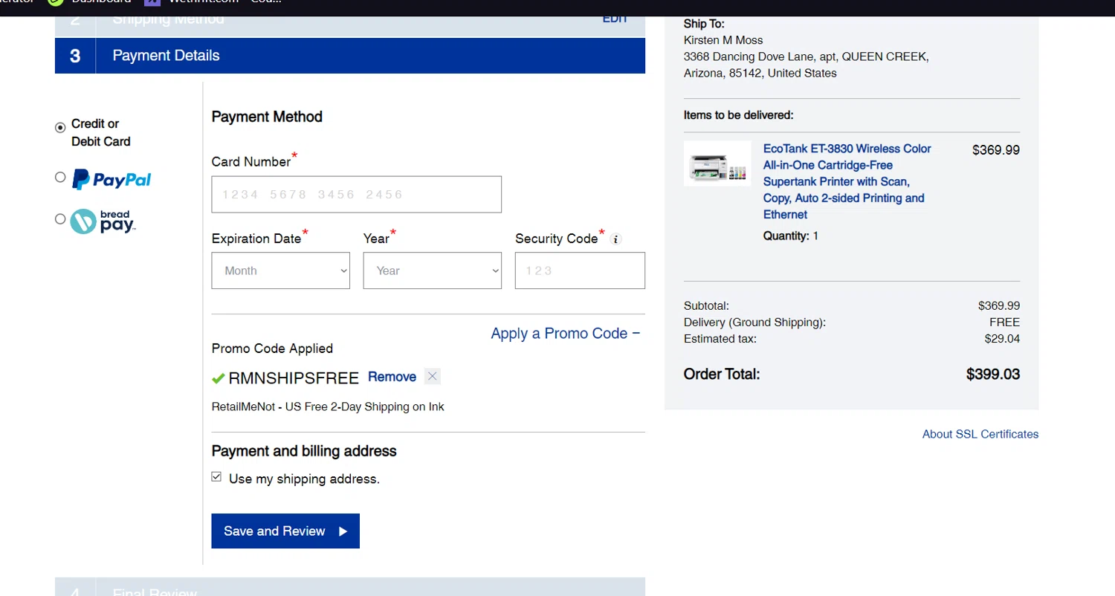Click the EcoTank printer thumbnail image
The width and height of the screenshot is (1115, 596).
717,163
